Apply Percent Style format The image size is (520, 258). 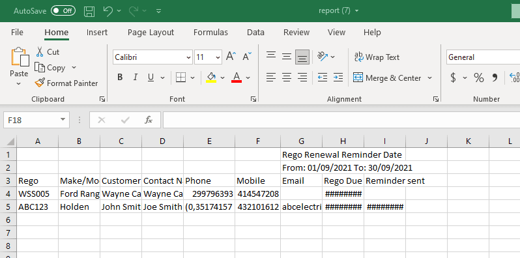tap(478, 78)
